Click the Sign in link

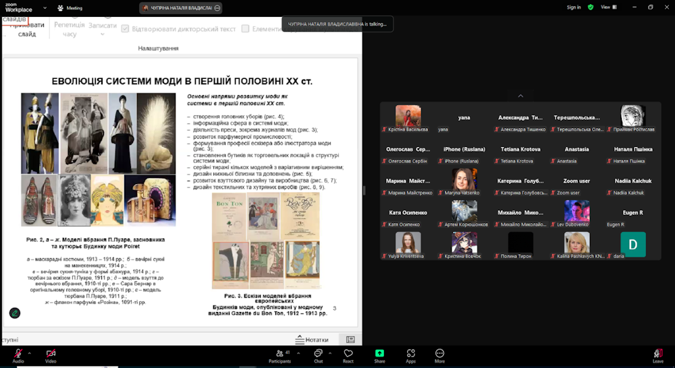573,7
